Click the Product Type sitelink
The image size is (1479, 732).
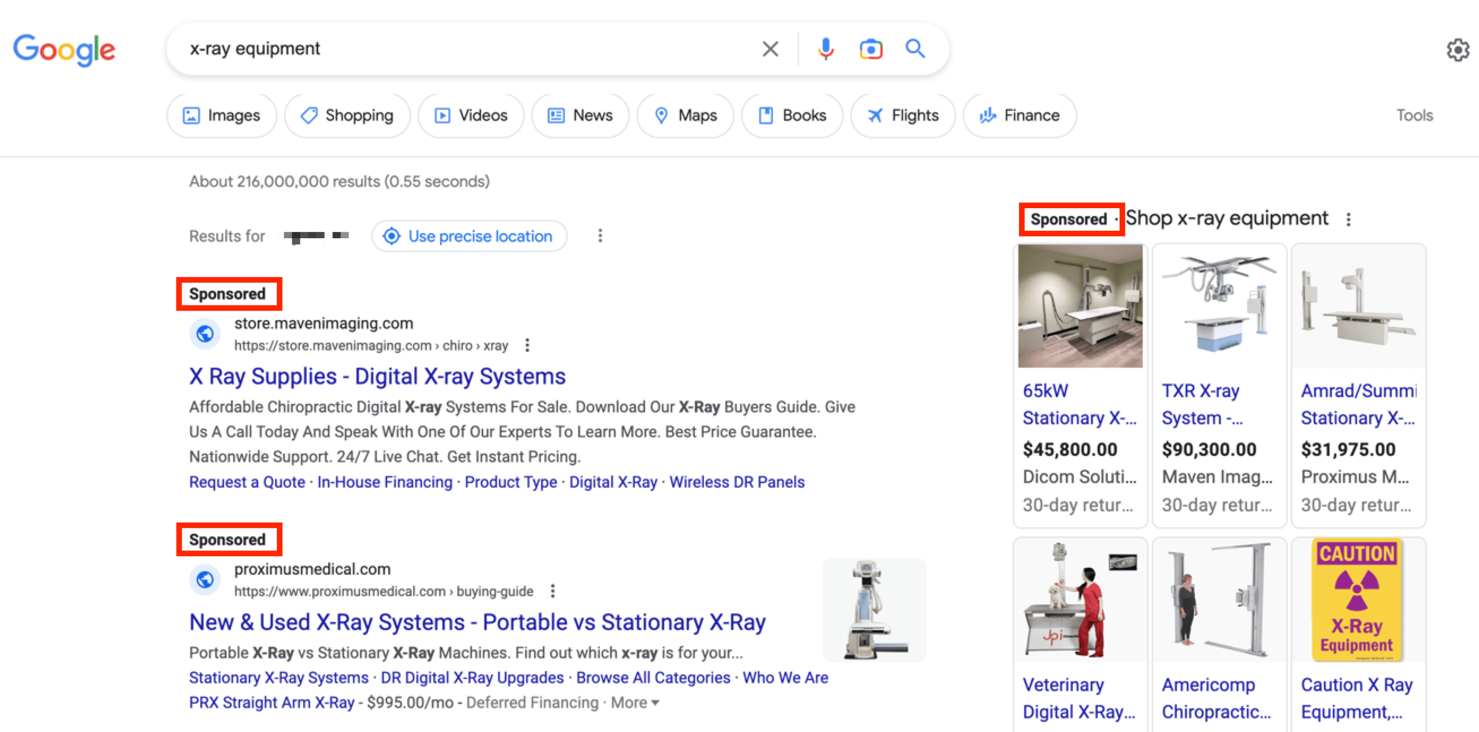[x=510, y=482]
